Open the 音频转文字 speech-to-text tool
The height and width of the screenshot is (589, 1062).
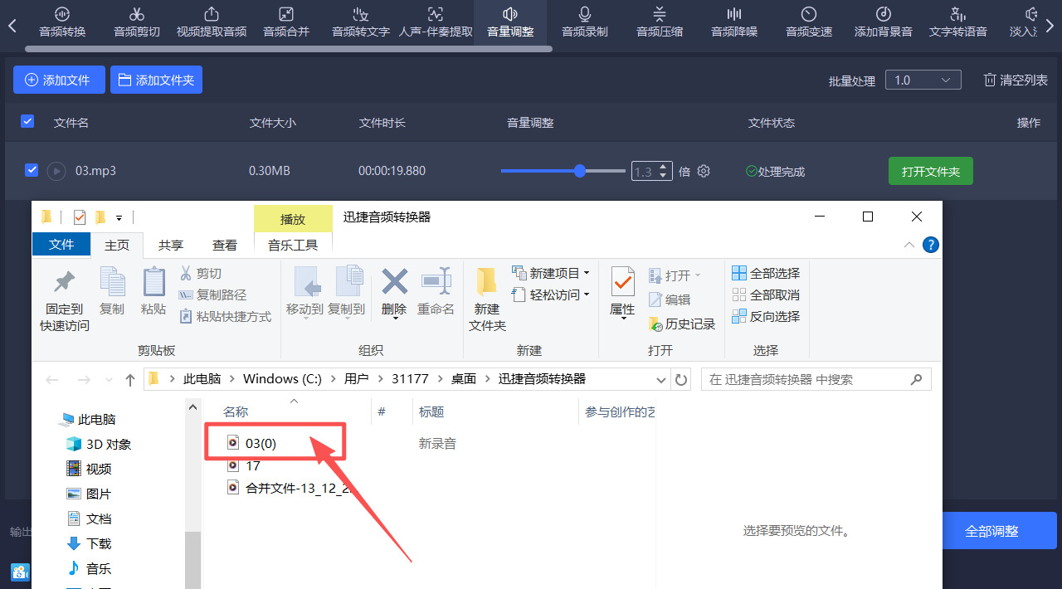pyautogui.click(x=361, y=22)
